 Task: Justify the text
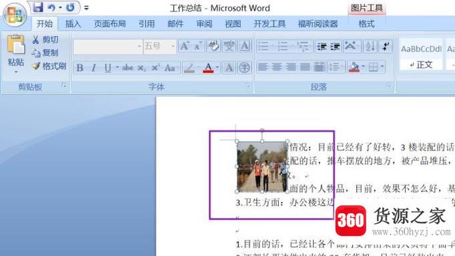click(x=305, y=68)
